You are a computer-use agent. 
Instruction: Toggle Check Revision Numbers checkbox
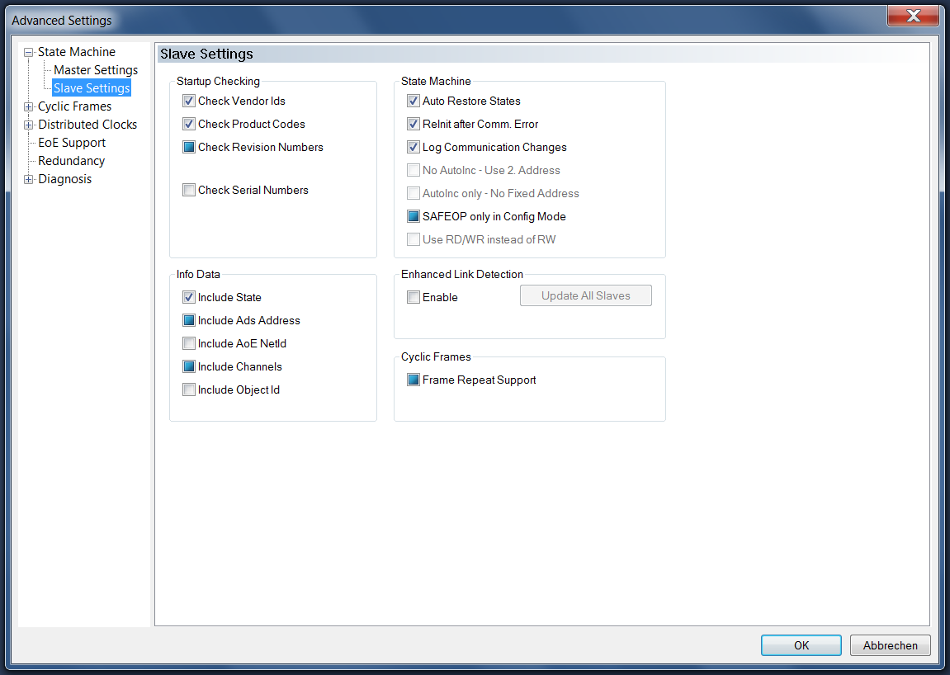(x=189, y=147)
